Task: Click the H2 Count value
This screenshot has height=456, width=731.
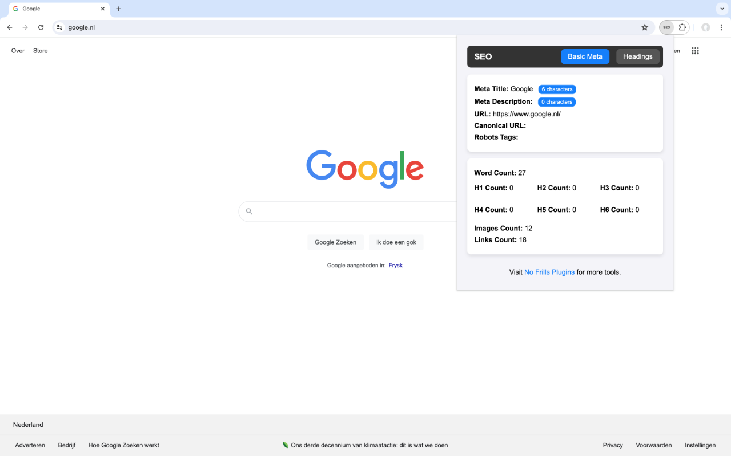Action: coord(574,188)
